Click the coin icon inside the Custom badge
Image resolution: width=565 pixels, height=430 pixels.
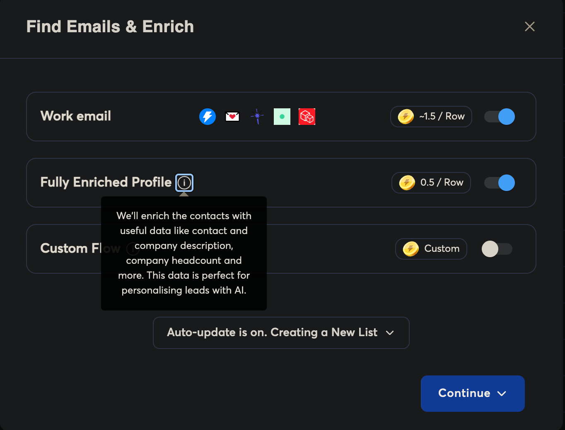410,249
